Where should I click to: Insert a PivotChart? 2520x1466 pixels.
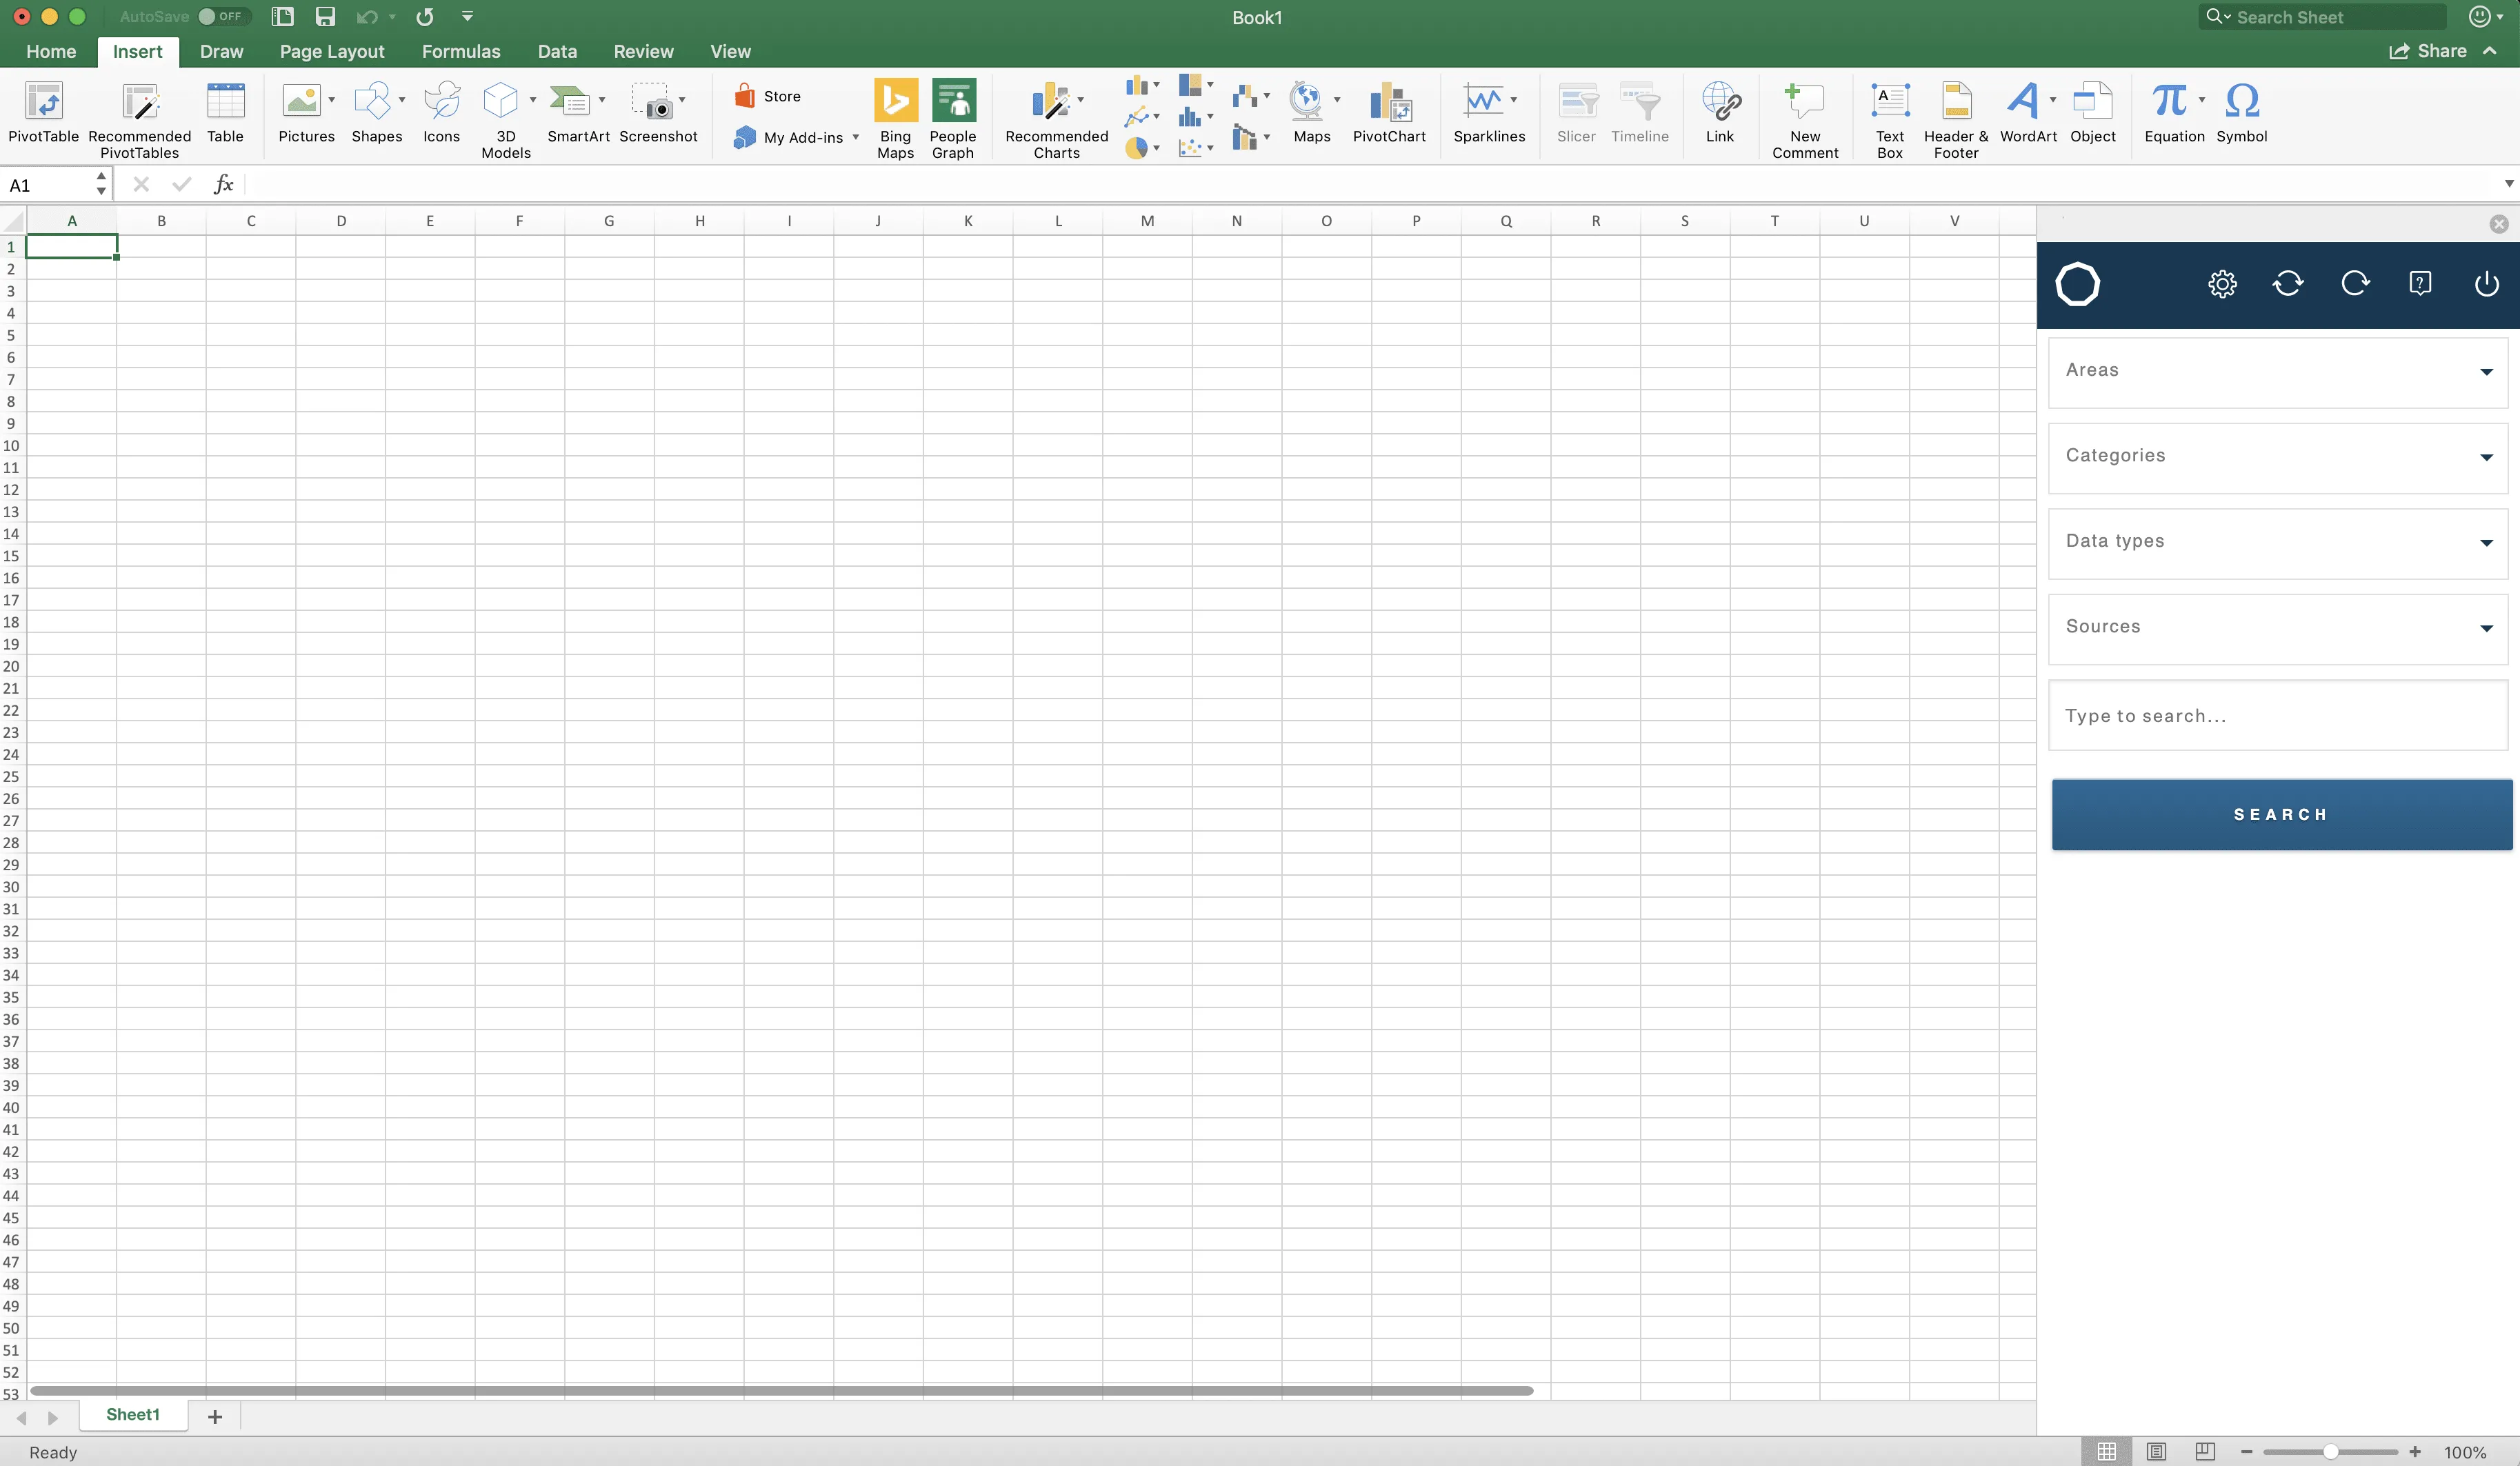tap(1389, 113)
